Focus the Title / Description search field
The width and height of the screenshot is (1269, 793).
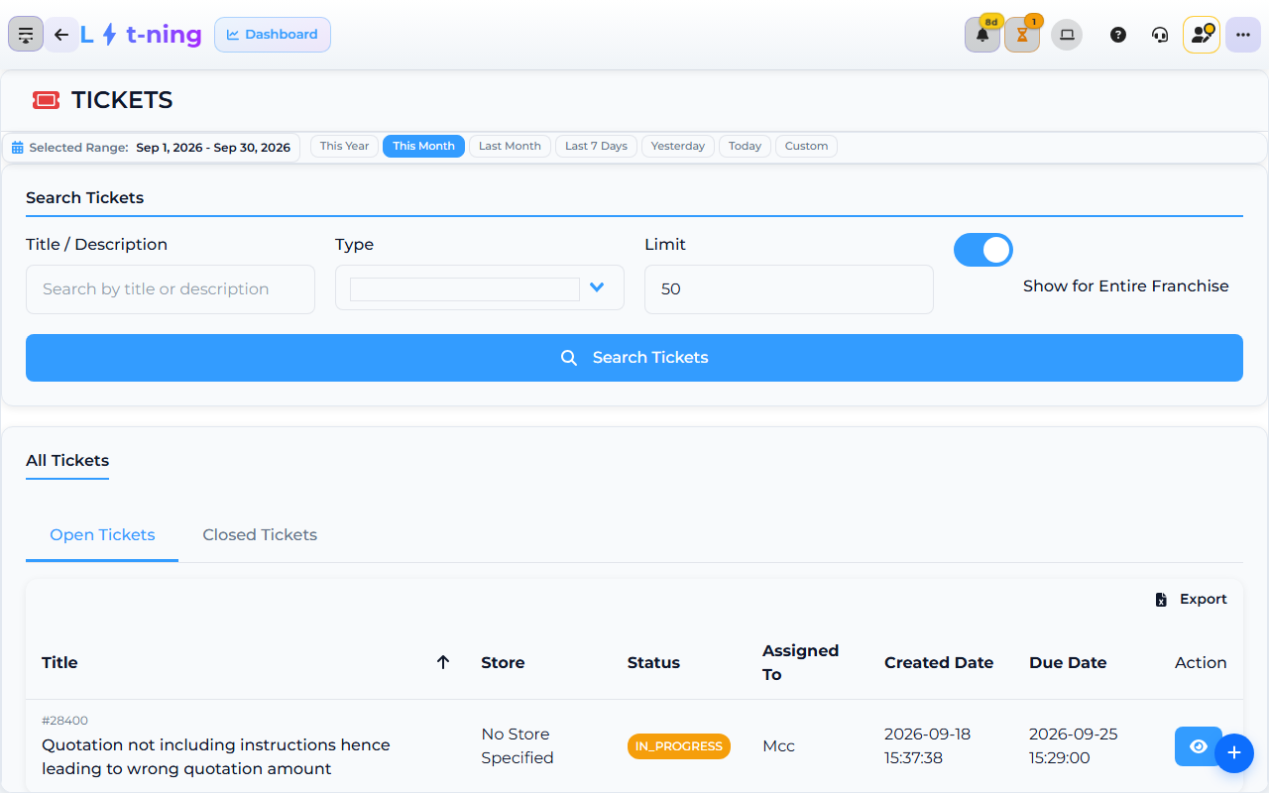pos(171,289)
